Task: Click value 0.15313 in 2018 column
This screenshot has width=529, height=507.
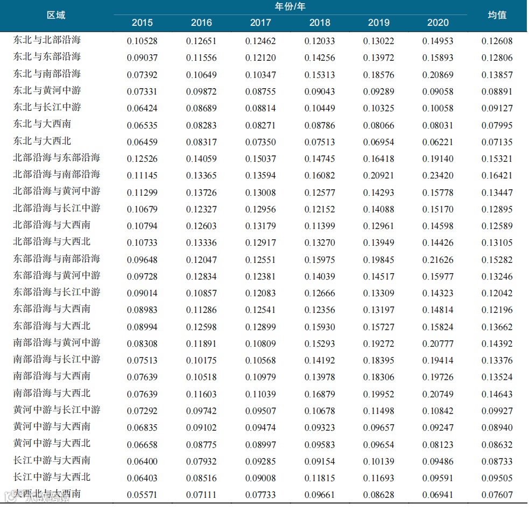Action: tap(320, 75)
